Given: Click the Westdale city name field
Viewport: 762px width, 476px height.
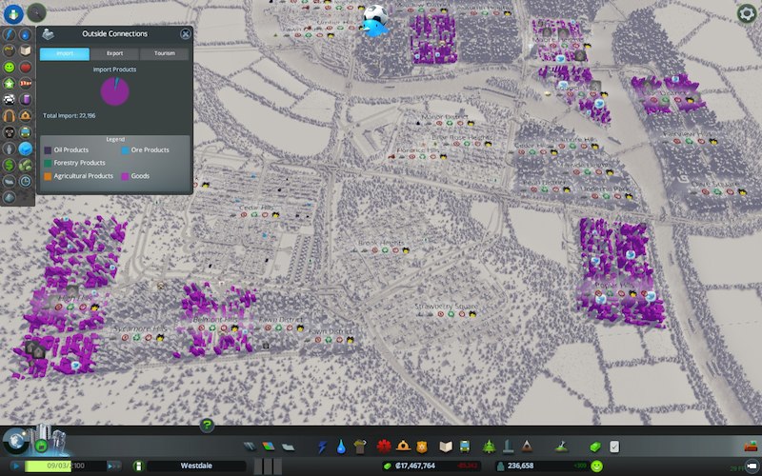Looking at the screenshot, I should [195, 466].
